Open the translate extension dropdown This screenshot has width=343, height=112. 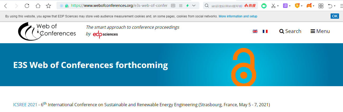click(x=286, y=6)
